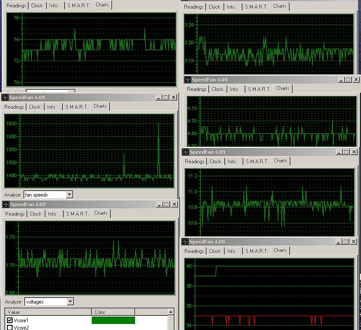Click SpeedFan icon on the 10.8 chart window
361x330 pixels.
coord(186,152)
